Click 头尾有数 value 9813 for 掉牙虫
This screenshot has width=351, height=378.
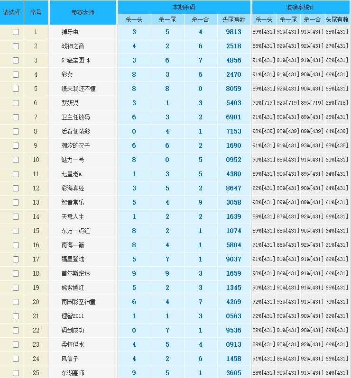click(233, 32)
